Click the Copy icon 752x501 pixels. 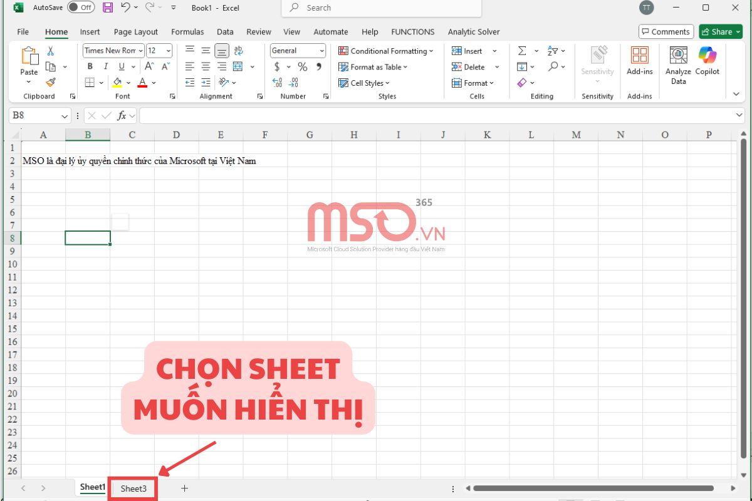pyautogui.click(x=51, y=66)
